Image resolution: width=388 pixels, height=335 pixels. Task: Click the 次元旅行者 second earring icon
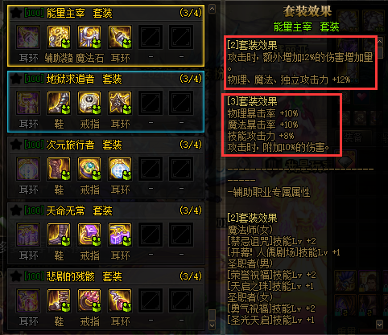coord(120,169)
